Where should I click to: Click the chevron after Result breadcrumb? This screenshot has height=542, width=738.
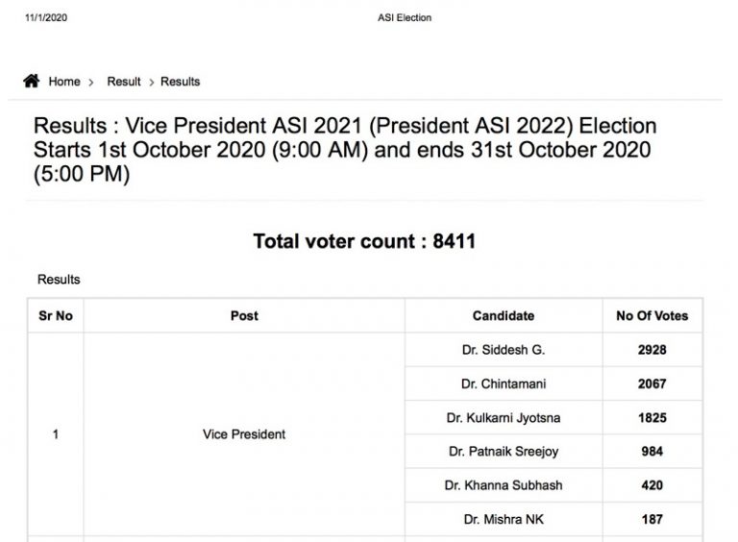coord(151,83)
